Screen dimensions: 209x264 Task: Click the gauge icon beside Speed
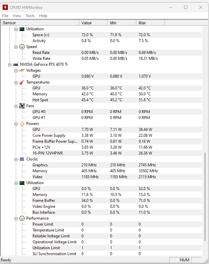(x=22, y=47)
